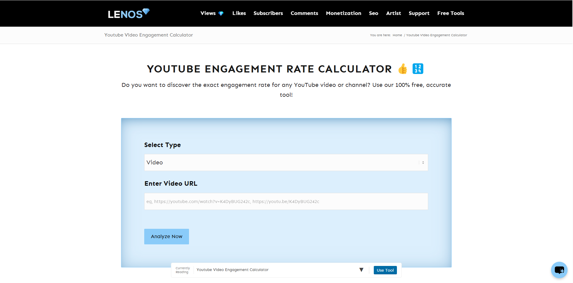Open the Likes menu

pyautogui.click(x=239, y=13)
